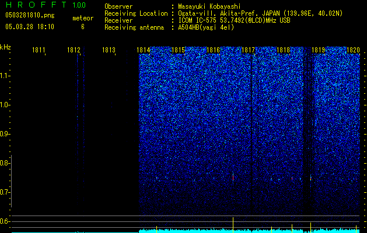
Task: Click the 1815 time axis marker
Action: pos(179,50)
